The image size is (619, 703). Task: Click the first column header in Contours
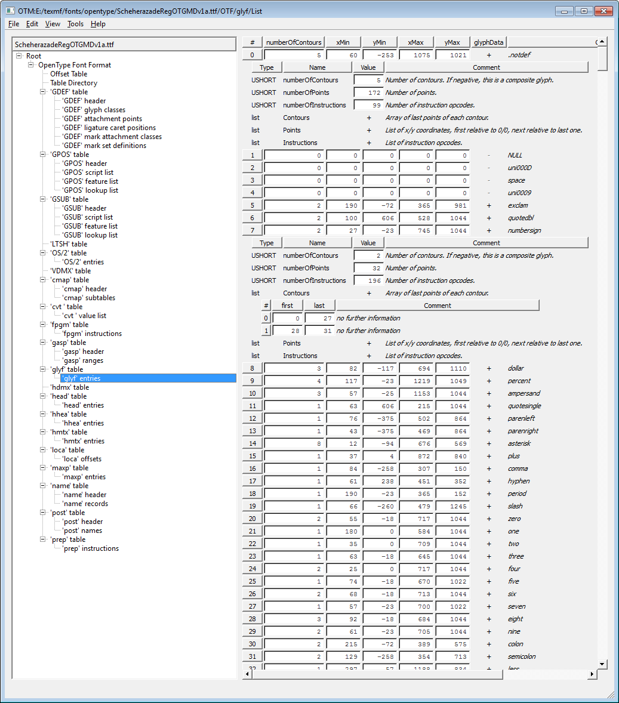coord(287,306)
